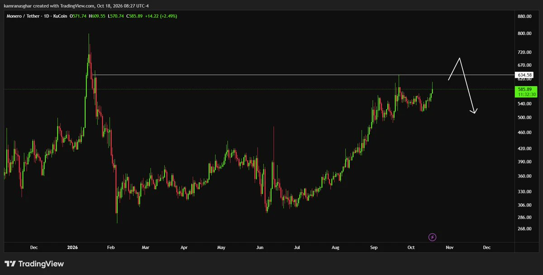Image resolution: width=543 pixels, height=275 pixels.
Task: Click the Feb label on time axis
Action: (x=111, y=247)
